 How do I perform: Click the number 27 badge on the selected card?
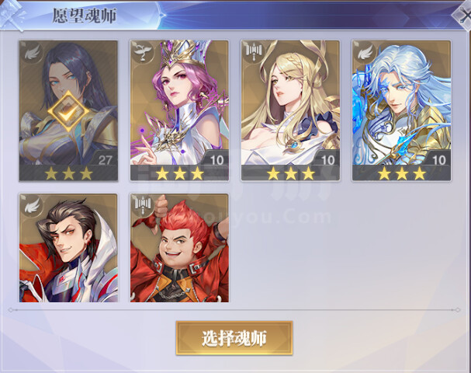coord(105,160)
